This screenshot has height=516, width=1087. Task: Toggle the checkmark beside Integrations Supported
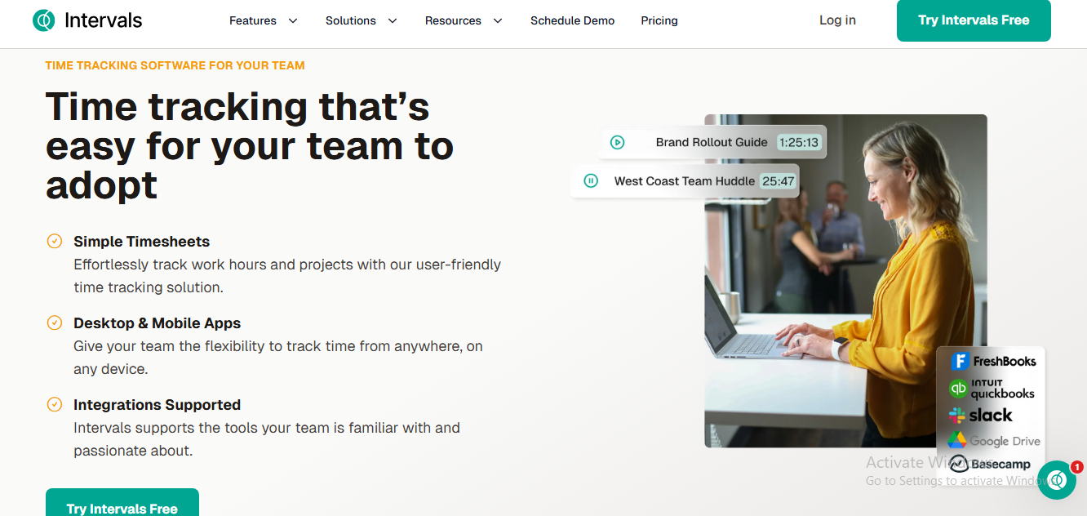(x=55, y=404)
